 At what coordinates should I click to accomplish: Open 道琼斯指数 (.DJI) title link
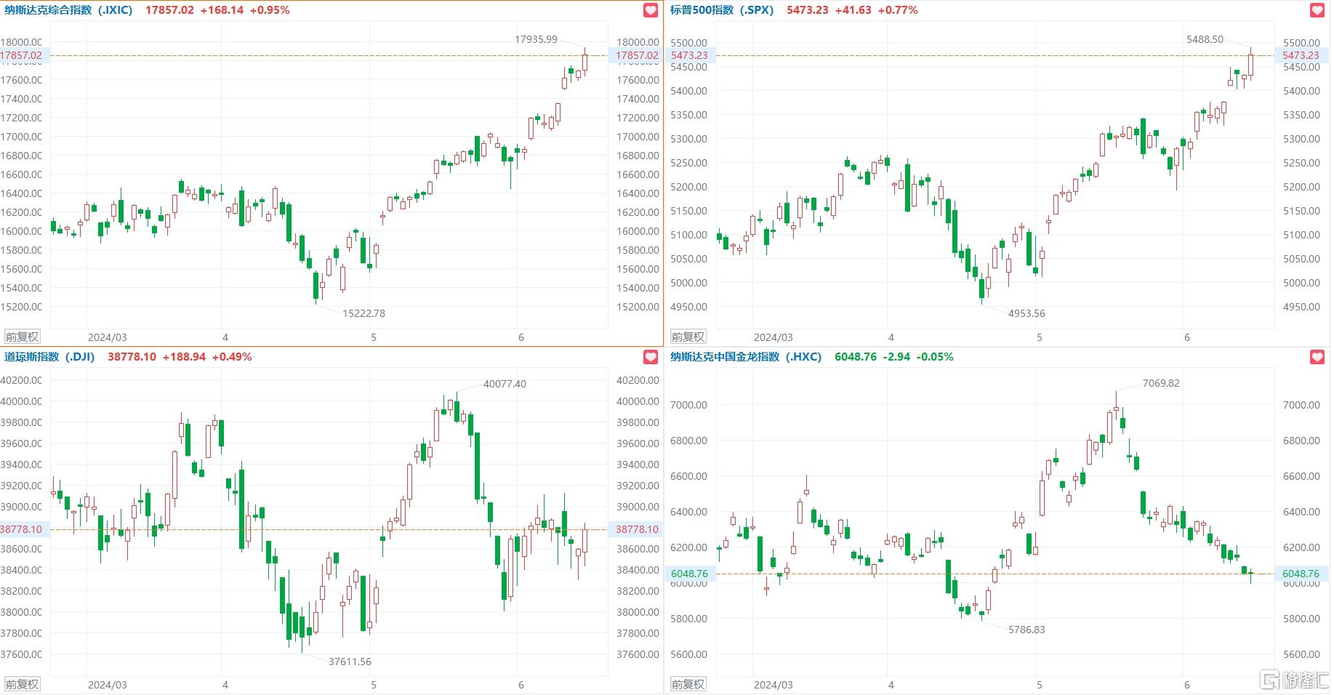point(49,357)
